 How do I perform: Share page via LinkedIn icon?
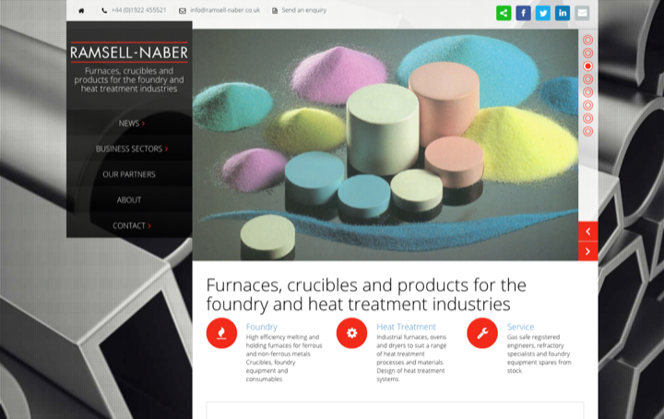[563, 13]
